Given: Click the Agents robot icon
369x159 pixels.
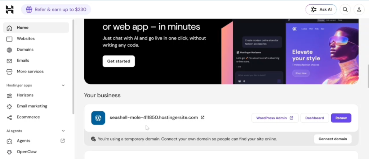Looking at the screenshot, I should coord(9,141).
